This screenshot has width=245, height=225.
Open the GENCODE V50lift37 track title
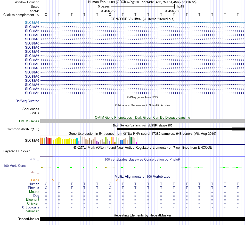(x=142, y=19)
